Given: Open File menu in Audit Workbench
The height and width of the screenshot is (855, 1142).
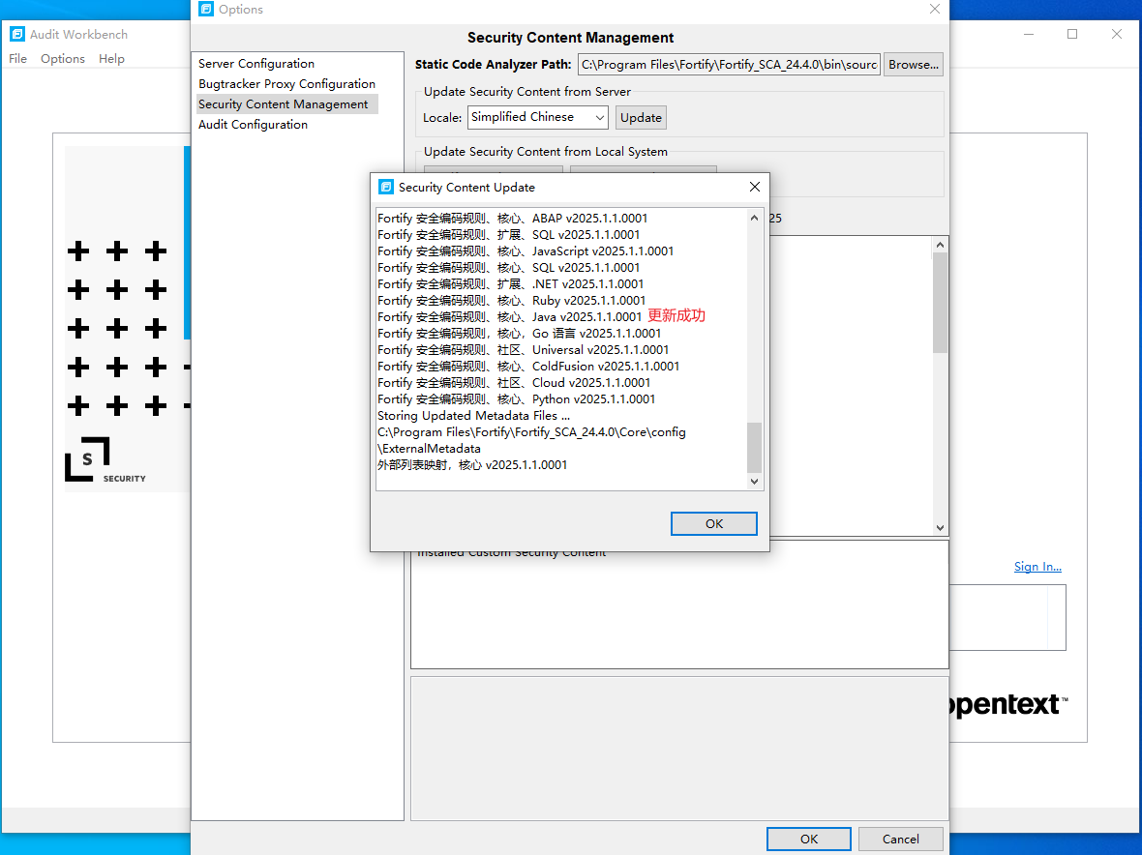Looking at the screenshot, I should tap(17, 58).
